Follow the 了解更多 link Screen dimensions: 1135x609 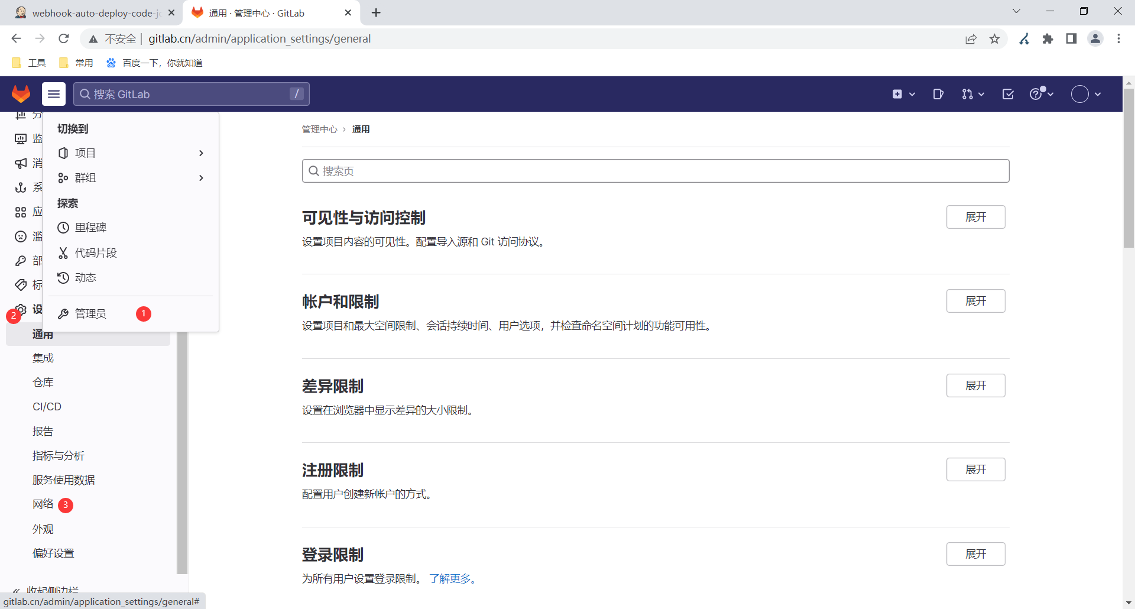tap(453, 579)
